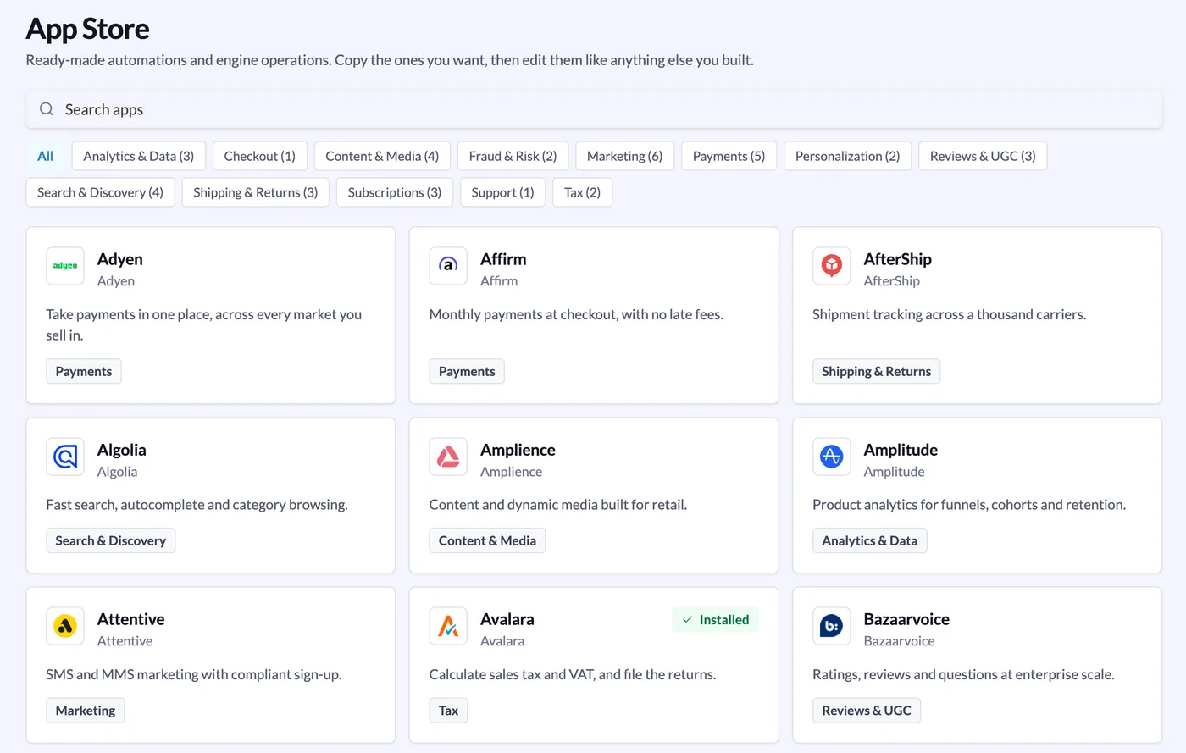Open the AfterShip app title
1186x753 pixels.
[x=897, y=259]
